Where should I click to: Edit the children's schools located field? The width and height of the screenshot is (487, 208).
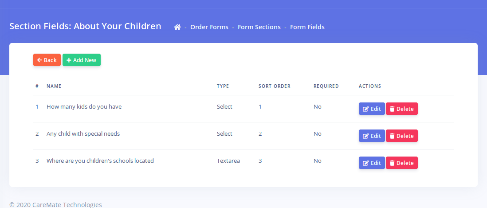pos(371,163)
